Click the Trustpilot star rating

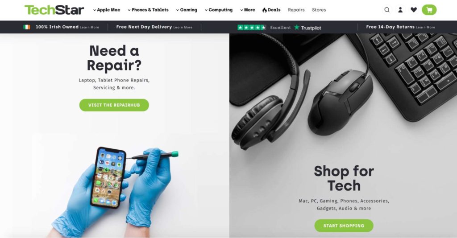click(252, 27)
